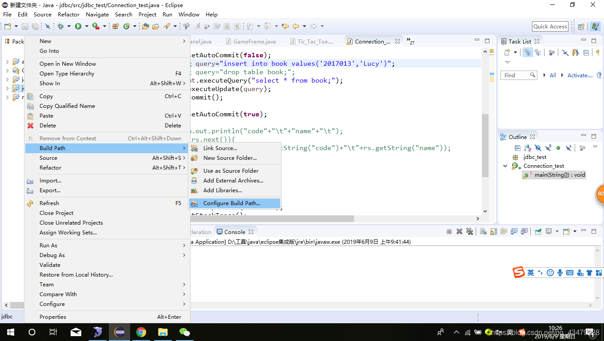Toggle Scheduled view in Task List
Viewport: 604px width, 341px height.
coord(538,52)
